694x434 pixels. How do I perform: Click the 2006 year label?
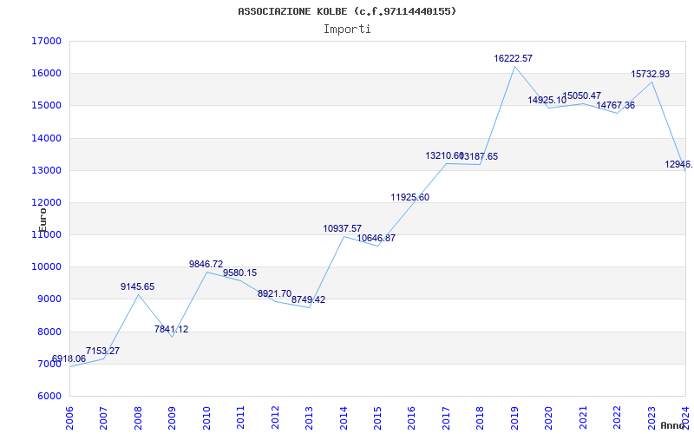[x=69, y=418]
